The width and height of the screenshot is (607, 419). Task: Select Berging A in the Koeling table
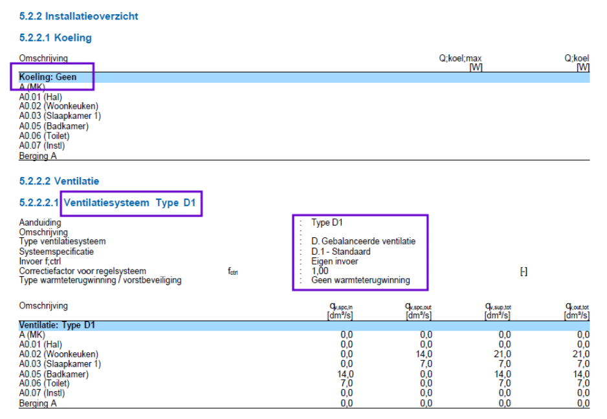[38, 156]
